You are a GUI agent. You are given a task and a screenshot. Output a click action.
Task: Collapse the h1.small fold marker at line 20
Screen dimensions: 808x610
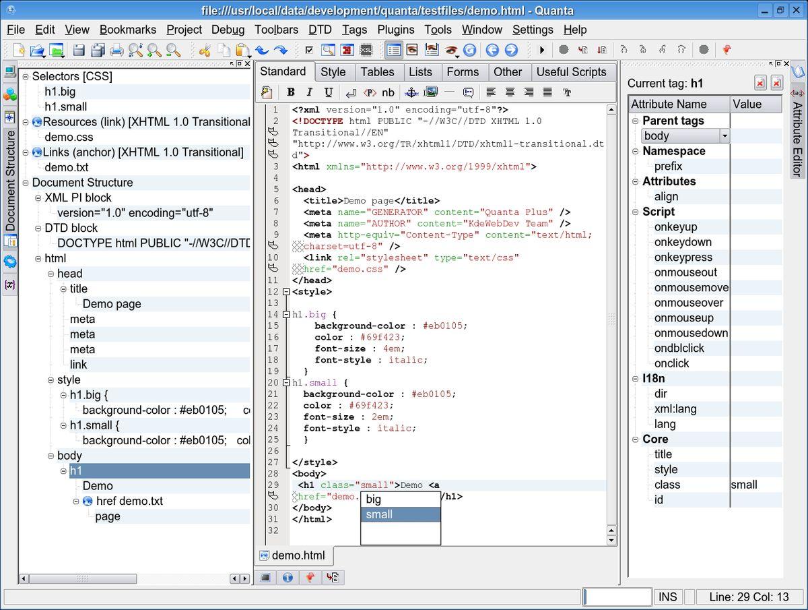coord(286,383)
